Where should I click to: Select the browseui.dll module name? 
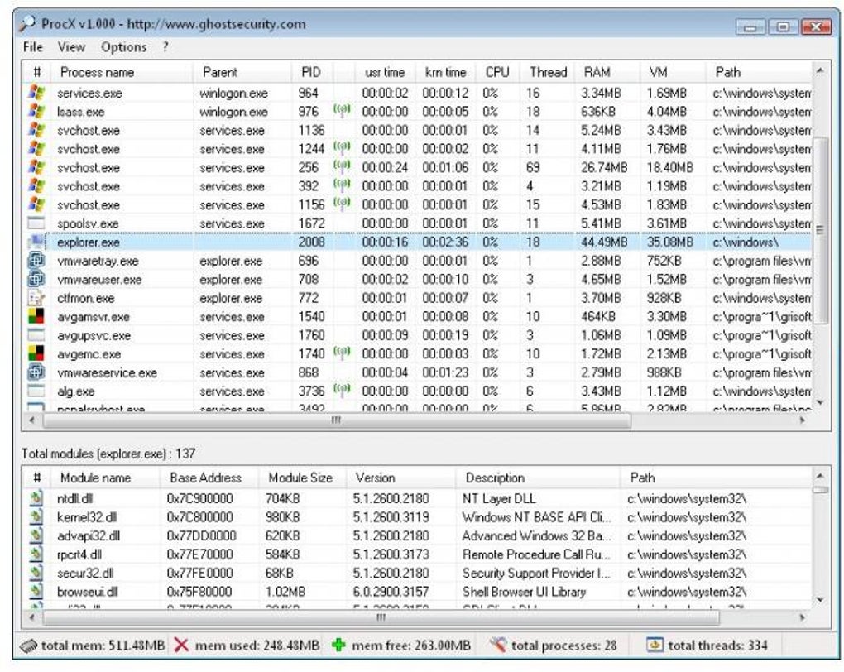click(87, 592)
